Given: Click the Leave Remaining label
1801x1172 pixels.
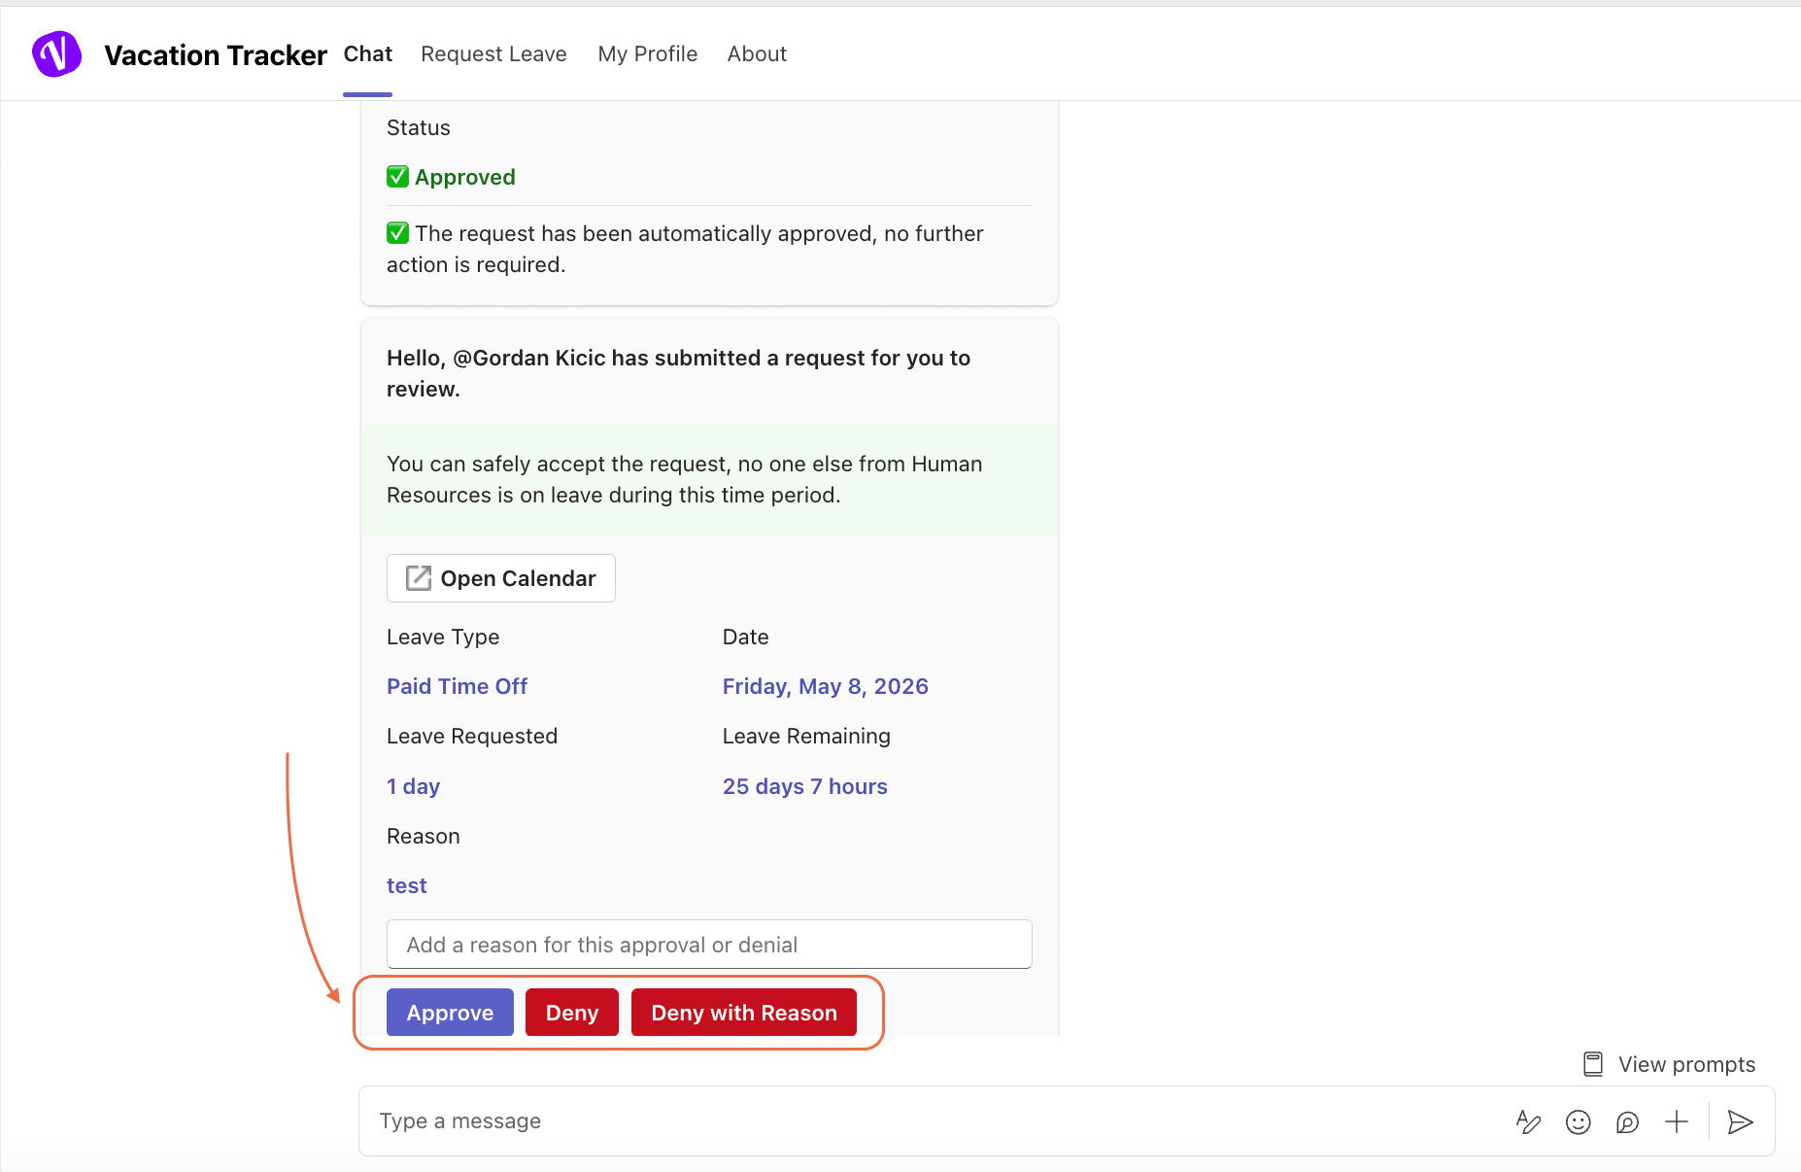Looking at the screenshot, I should pyautogui.click(x=806, y=736).
